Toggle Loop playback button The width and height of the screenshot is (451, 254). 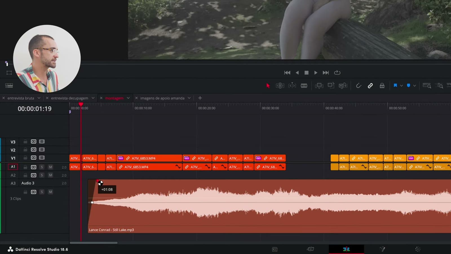click(337, 73)
